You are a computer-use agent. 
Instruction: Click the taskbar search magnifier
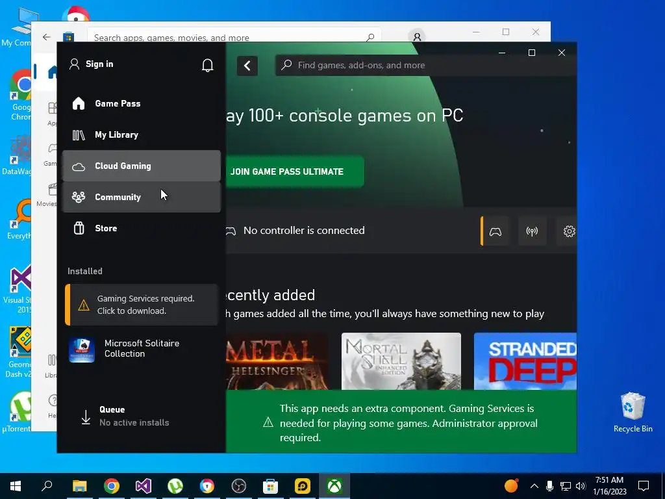tap(47, 486)
